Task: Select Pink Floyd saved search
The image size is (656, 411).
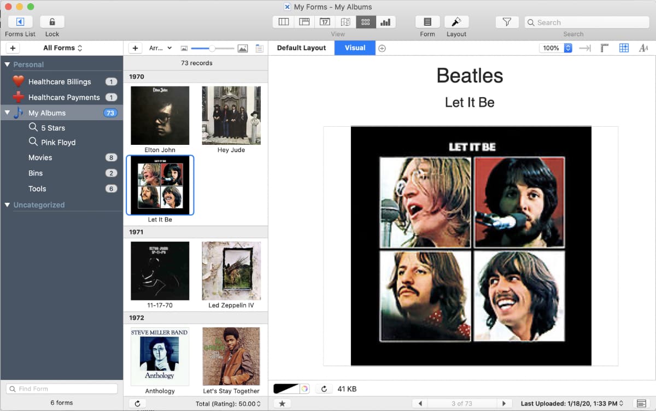Action: point(58,142)
